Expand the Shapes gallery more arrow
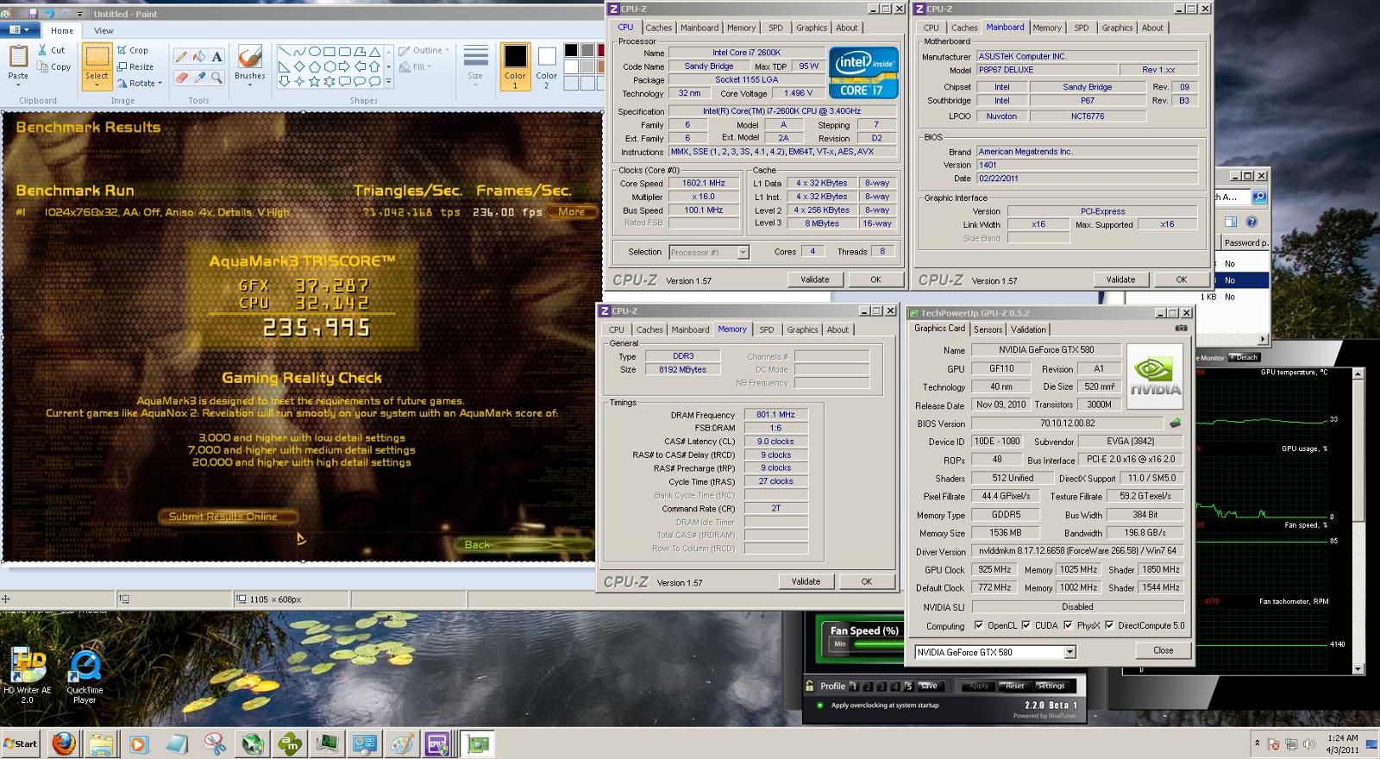 pyautogui.click(x=389, y=82)
